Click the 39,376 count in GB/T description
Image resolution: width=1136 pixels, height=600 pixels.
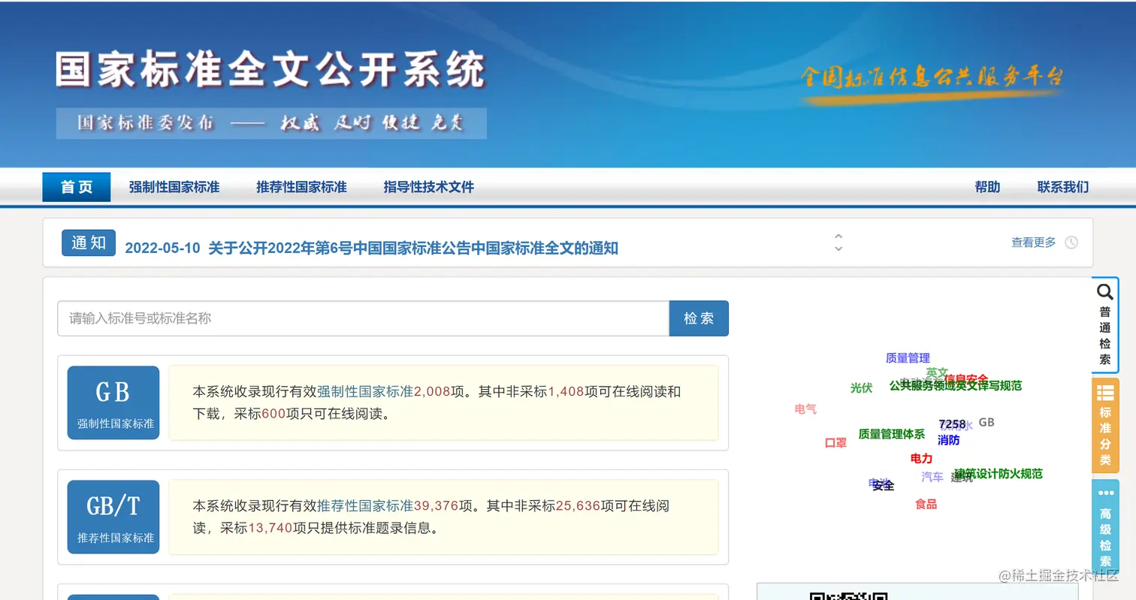[x=437, y=505]
